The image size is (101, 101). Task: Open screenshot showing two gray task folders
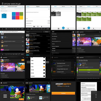click(63, 18)
